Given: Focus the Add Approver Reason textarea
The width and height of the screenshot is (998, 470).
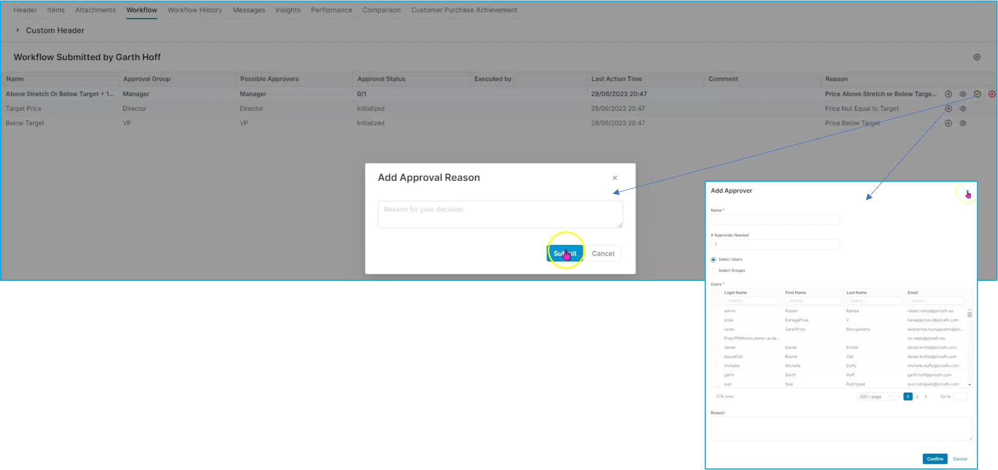Looking at the screenshot, I should pyautogui.click(x=841, y=428).
